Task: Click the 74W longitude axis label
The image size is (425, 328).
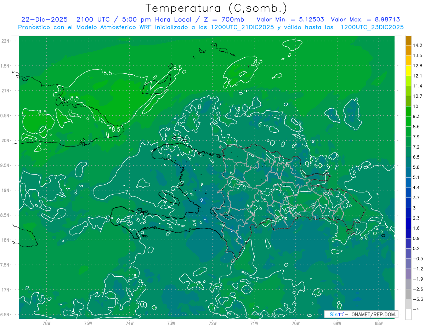Action: point(130,323)
